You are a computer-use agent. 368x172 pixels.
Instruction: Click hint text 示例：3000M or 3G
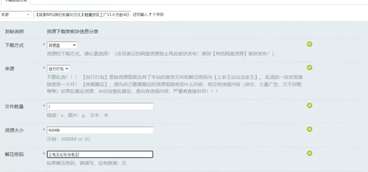(x=68, y=139)
